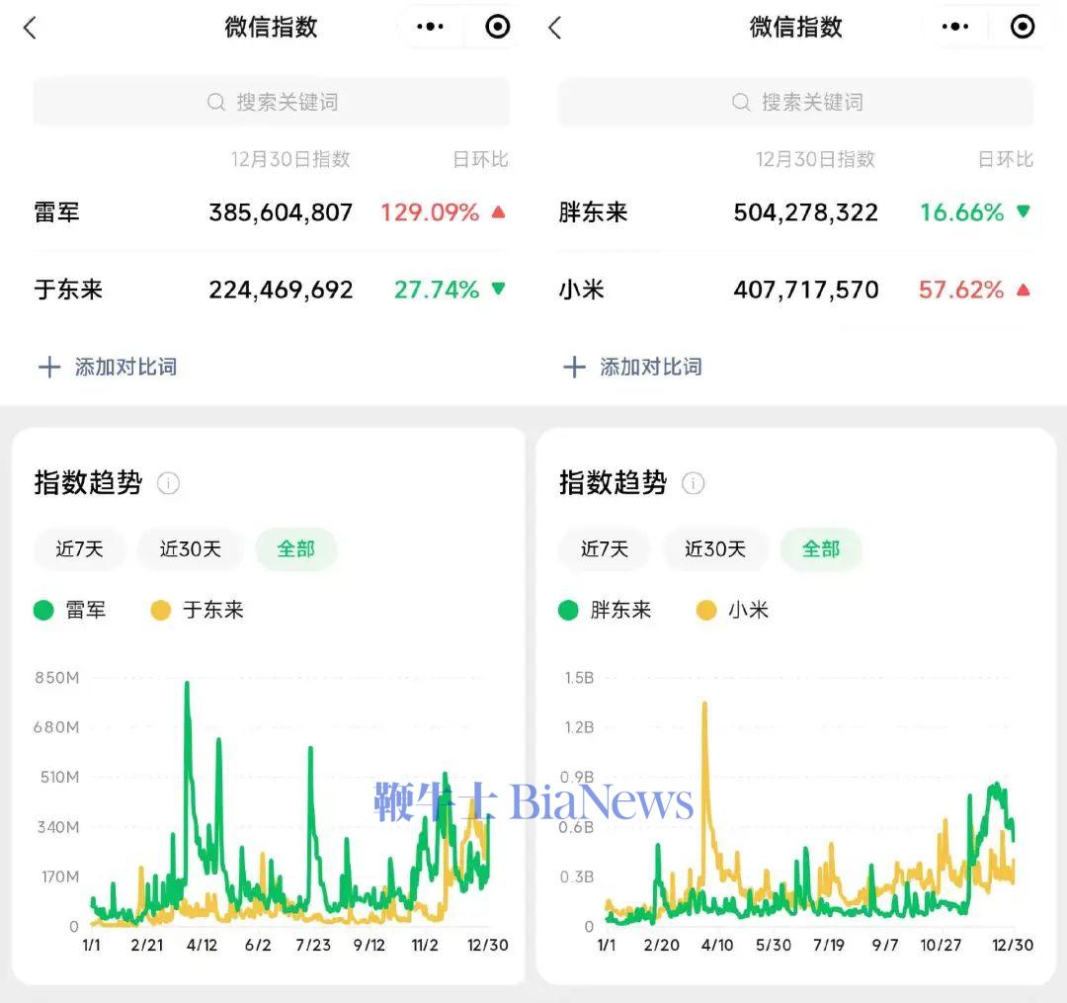Click 129.09% daily change value
Viewport: 1067px width, 1003px height.
click(x=430, y=213)
